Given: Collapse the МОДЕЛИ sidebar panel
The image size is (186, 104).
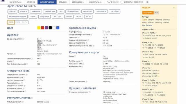Looking at the screenshot, I should point(174,8).
